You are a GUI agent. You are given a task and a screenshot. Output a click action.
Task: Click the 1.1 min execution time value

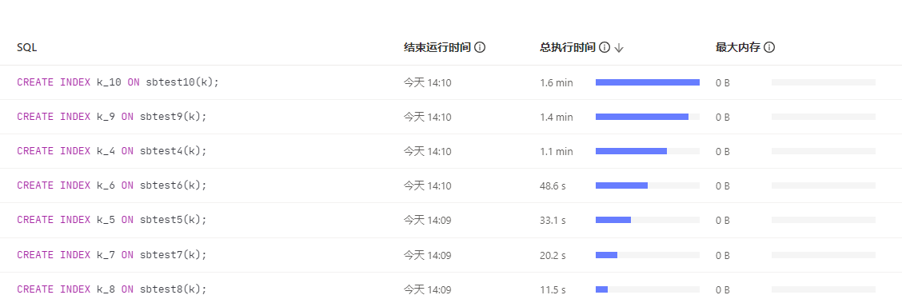pyautogui.click(x=557, y=152)
